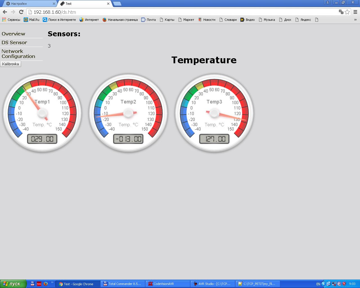Click the Chrome user profile button
This screenshot has height=288, width=360.
pyautogui.click(x=327, y=3)
